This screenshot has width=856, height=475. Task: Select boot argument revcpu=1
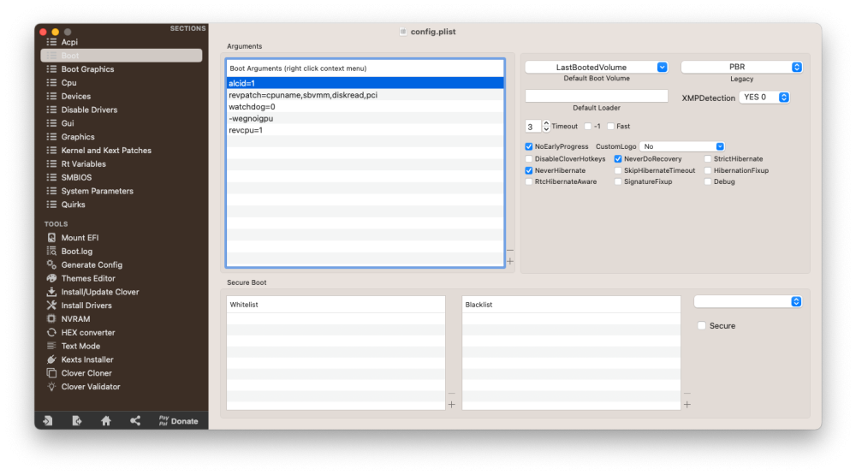click(365, 130)
